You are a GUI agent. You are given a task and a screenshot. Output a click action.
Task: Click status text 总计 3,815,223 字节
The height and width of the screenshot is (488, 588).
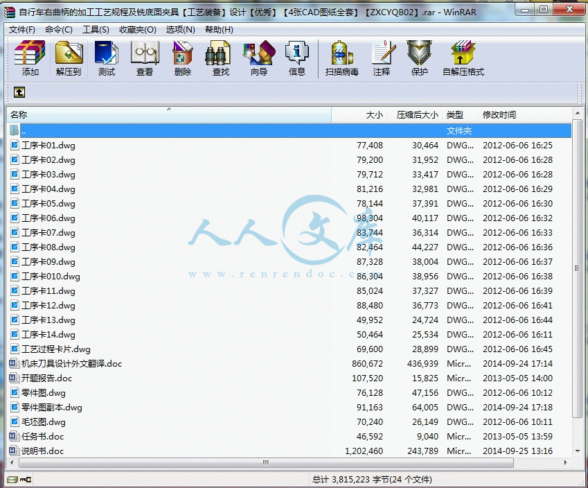pyautogui.click(x=350, y=480)
